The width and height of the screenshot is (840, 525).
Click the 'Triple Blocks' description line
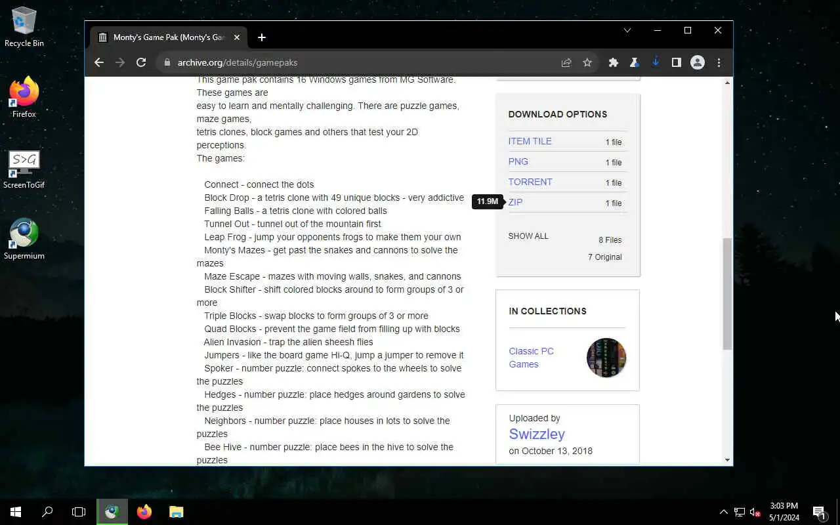point(316,316)
